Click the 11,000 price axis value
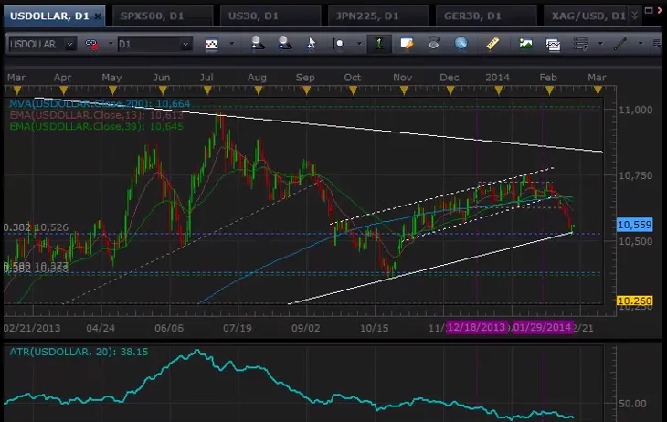 click(x=635, y=110)
